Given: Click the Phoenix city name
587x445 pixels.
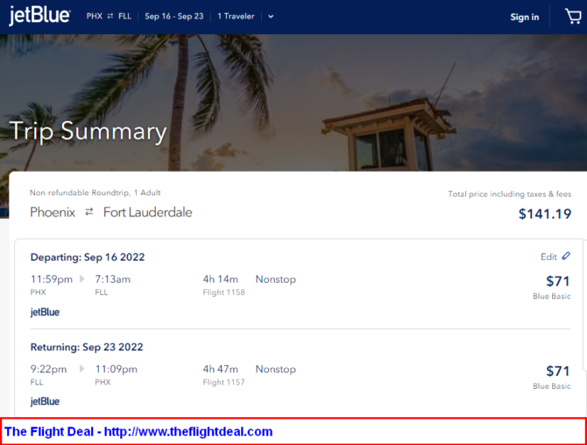Looking at the screenshot, I should click(53, 212).
